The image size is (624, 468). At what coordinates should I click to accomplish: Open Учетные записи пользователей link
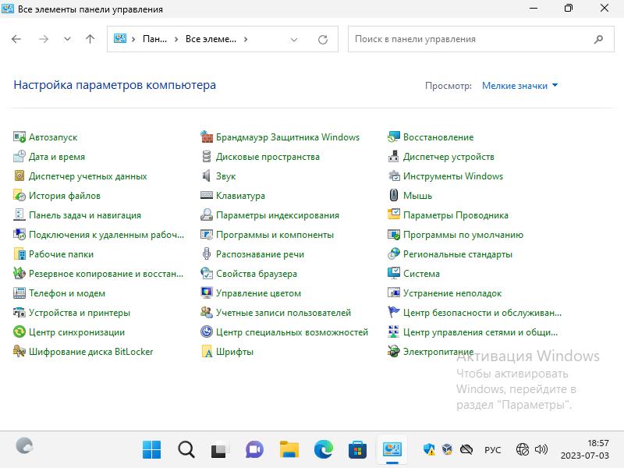tap(283, 313)
